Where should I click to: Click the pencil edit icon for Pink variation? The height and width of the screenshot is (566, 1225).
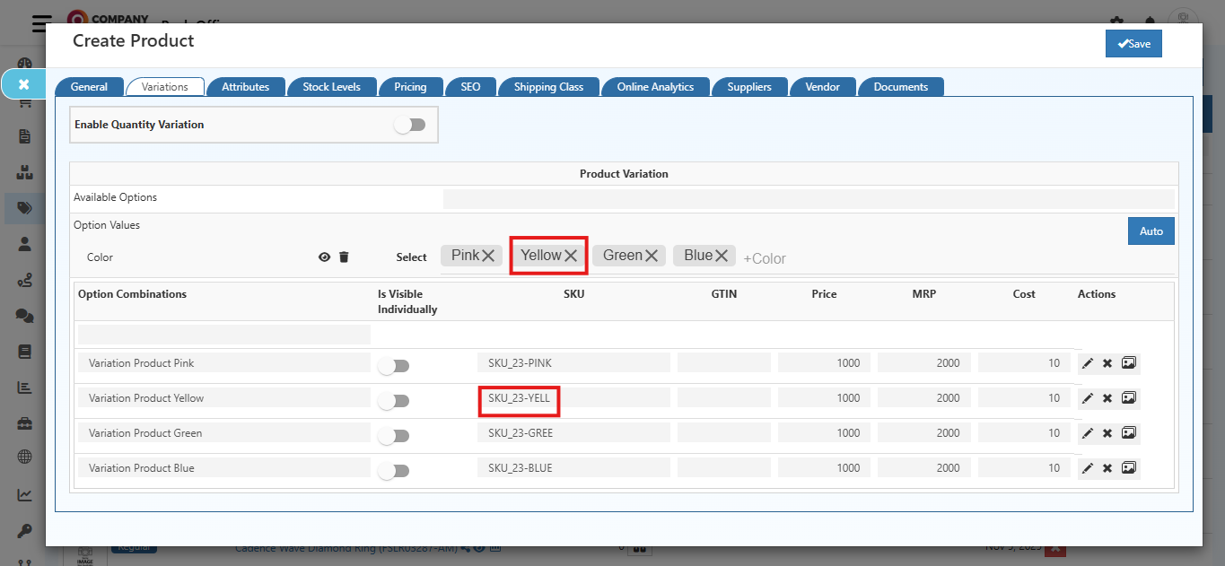click(x=1087, y=363)
